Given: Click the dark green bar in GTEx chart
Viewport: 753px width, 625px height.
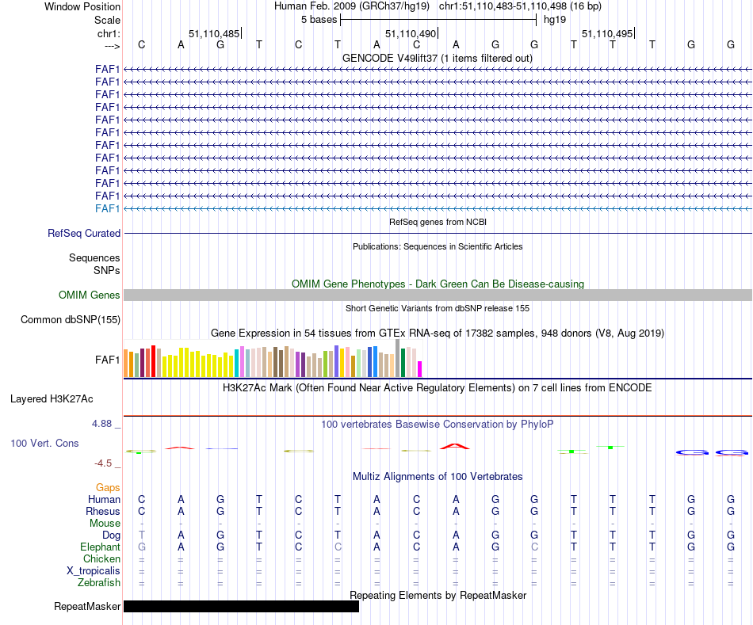Looking at the screenshot, I should pos(403,363).
